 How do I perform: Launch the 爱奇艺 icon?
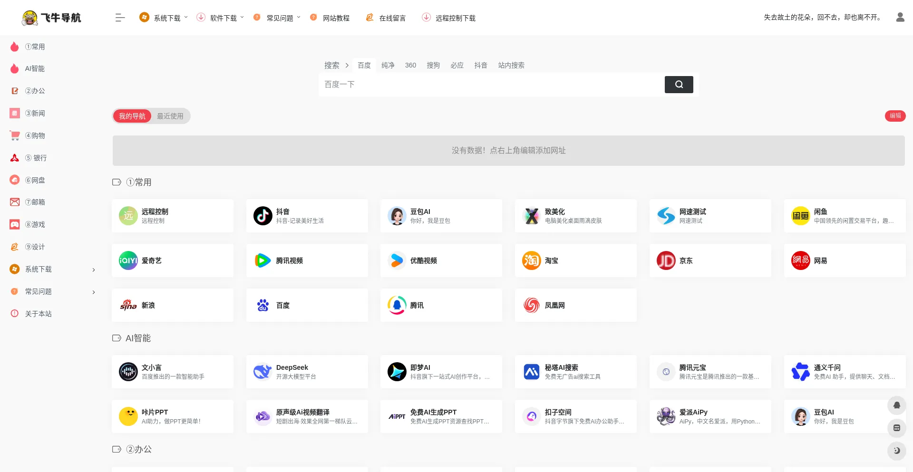coord(128,260)
